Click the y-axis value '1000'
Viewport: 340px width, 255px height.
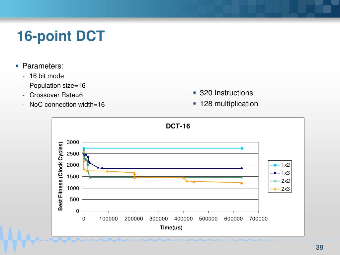73,188
